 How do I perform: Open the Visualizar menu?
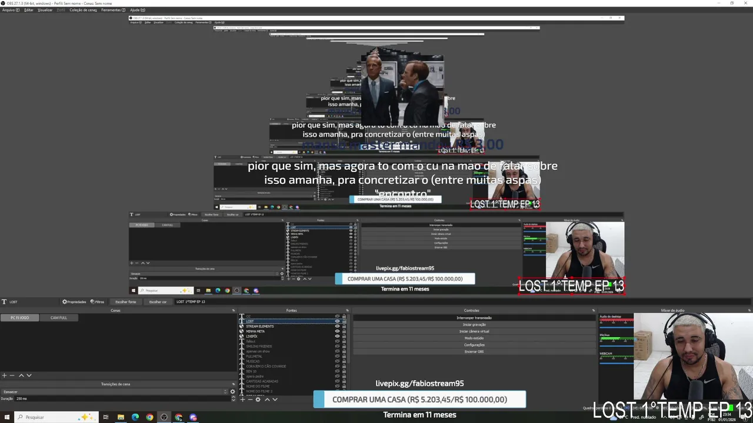click(45, 10)
